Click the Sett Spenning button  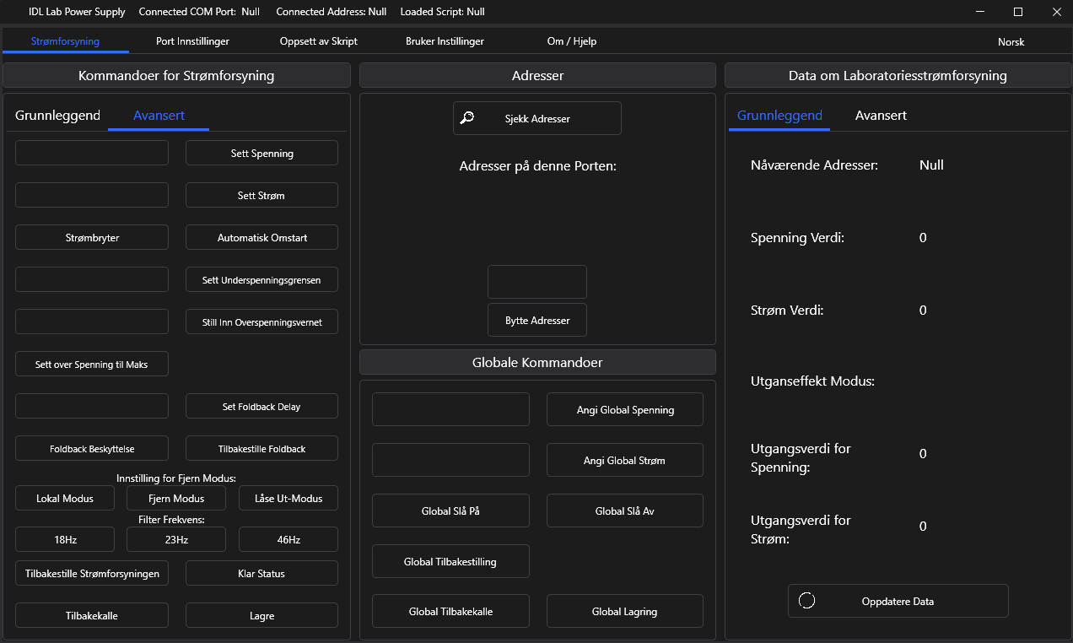point(262,154)
